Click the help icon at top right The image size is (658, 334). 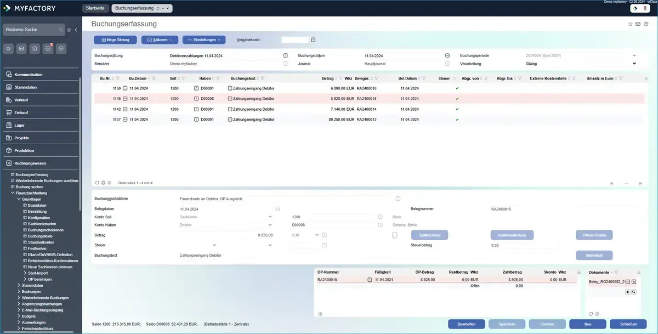click(x=646, y=24)
